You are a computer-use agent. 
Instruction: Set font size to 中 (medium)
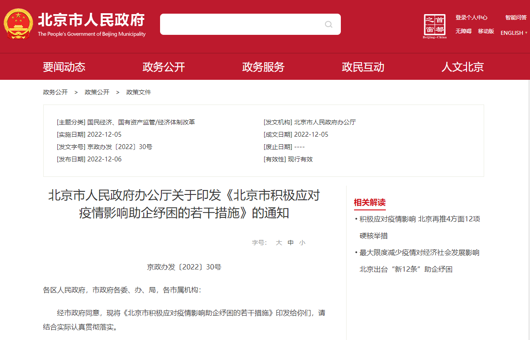point(291,243)
